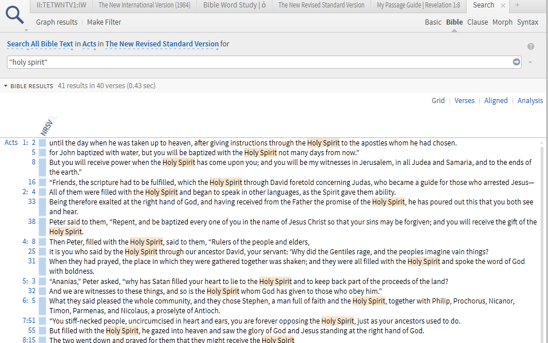Run the search with the arrow button
This screenshot has height=343, width=548.
click(x=516, y=62)
